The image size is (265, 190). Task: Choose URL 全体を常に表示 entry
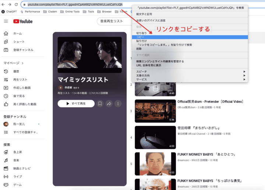(190, 65)
